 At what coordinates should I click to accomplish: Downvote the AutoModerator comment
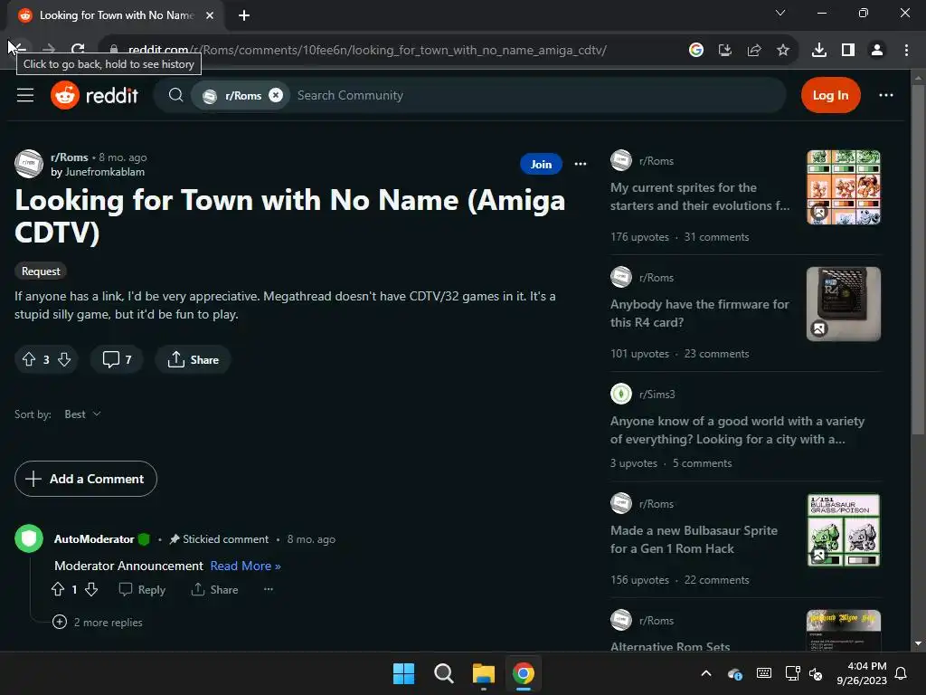[x=91, y=589]
